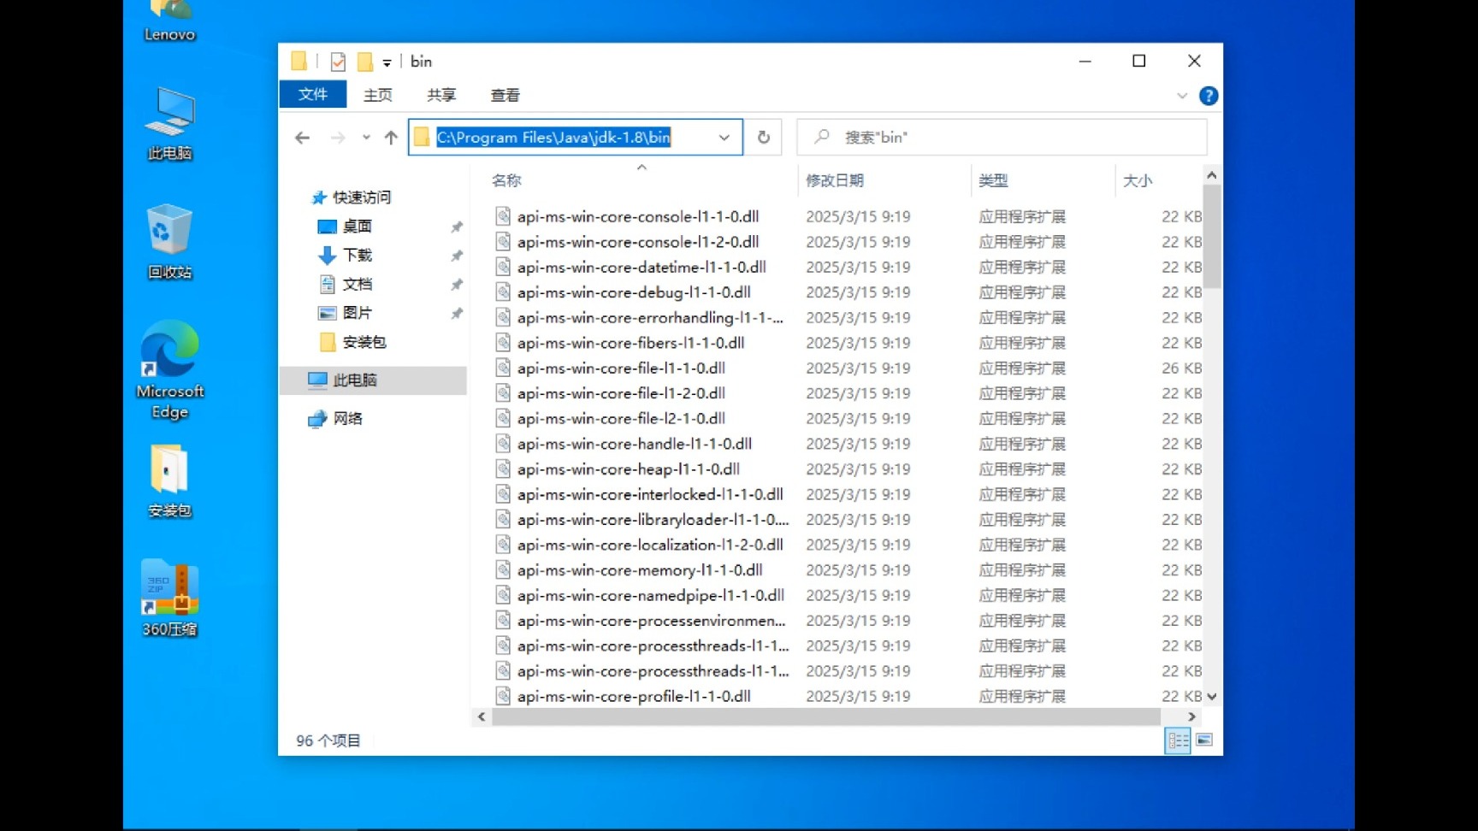Click the Lenovo desktop icon
1478x831 pixels.
(x=169, y=21)
